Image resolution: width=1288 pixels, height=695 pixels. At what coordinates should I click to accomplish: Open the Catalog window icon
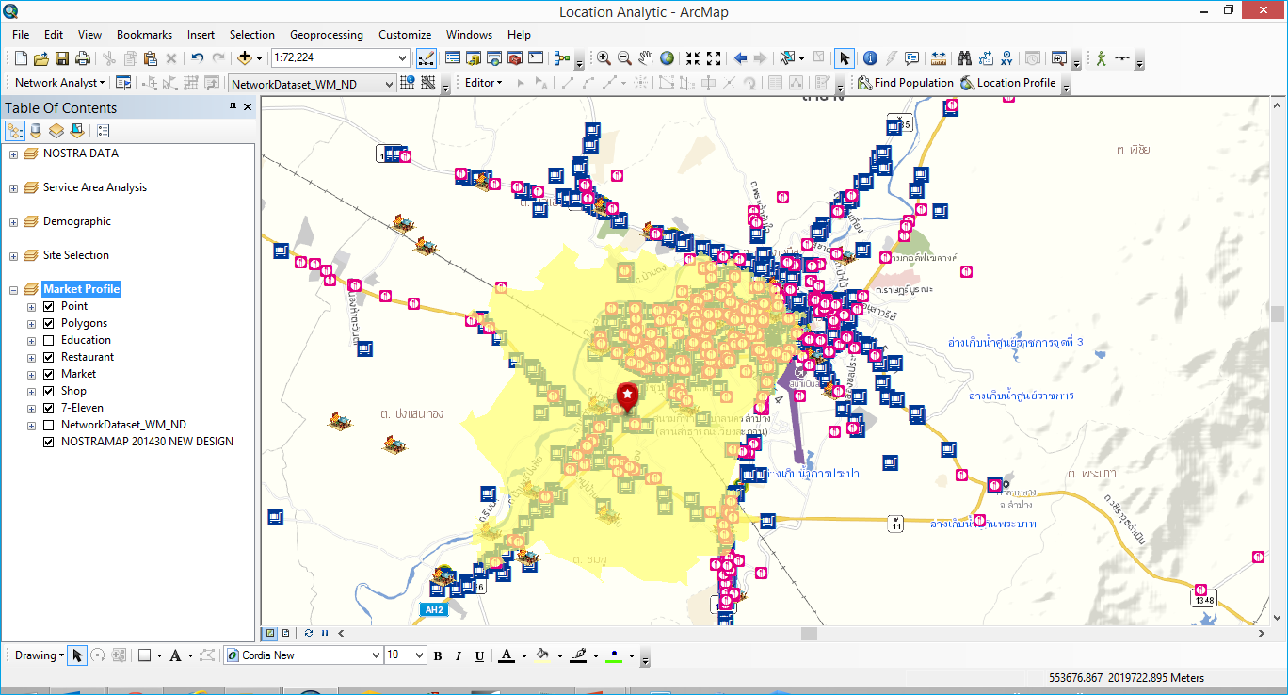point(473,58)
